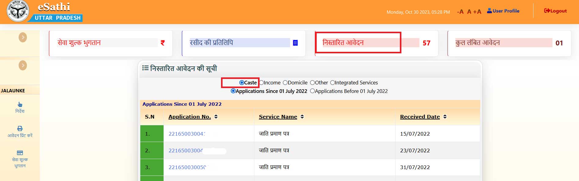Screen dimensions: 579x181
Task: Click the receipt icon in रसीद की प्रतिलिपि card
Action: (x=295, y=43)
